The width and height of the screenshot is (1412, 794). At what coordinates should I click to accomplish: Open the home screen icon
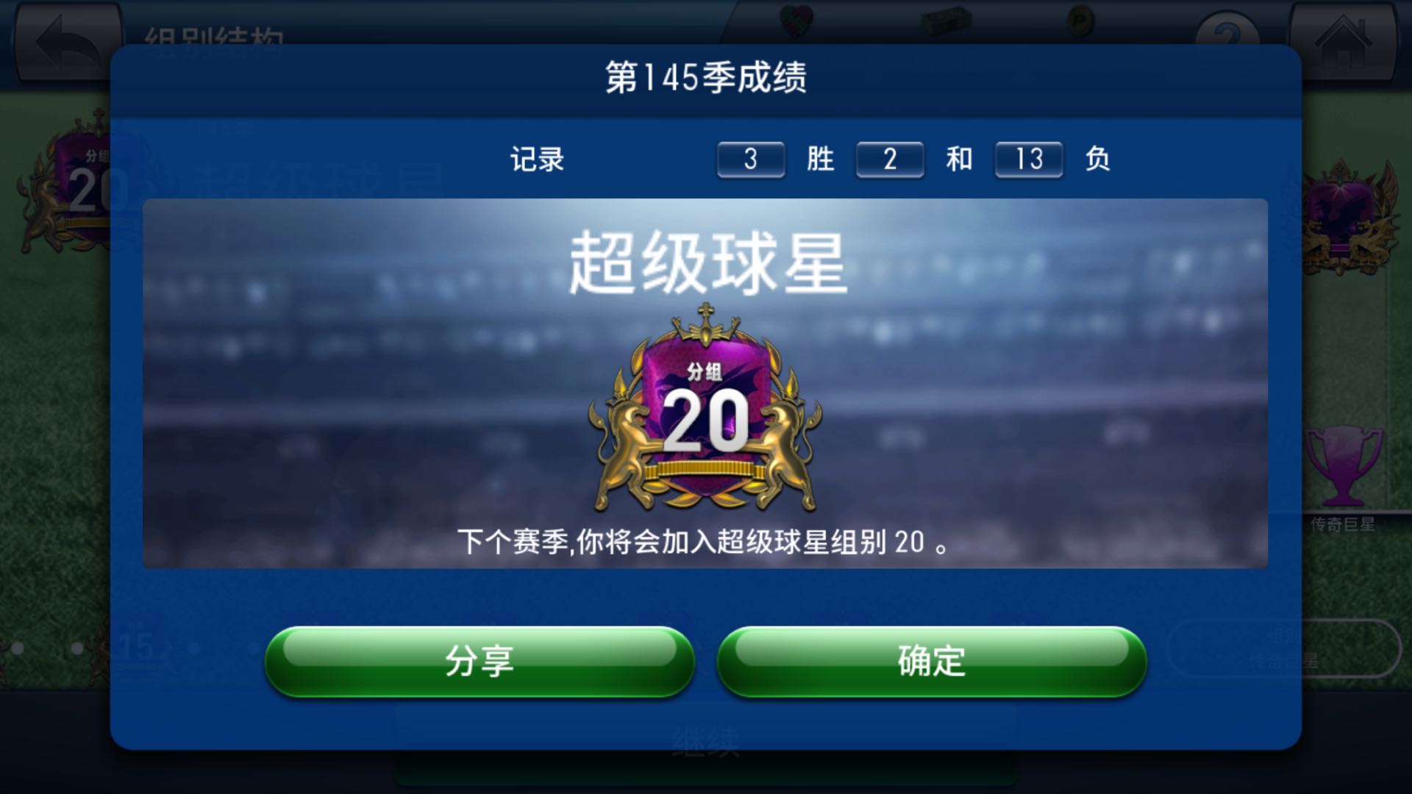pos(1343,41)
